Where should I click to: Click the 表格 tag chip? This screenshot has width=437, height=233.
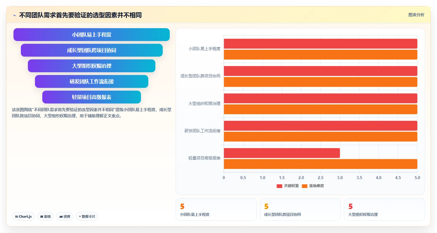click(x=45, y=216)
